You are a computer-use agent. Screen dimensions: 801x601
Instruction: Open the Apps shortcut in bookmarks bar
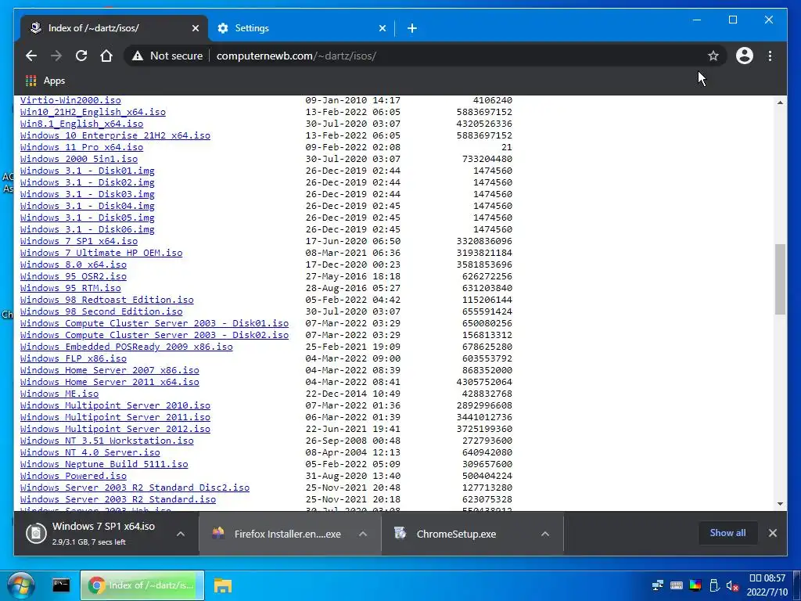click(x=45, y=81)
